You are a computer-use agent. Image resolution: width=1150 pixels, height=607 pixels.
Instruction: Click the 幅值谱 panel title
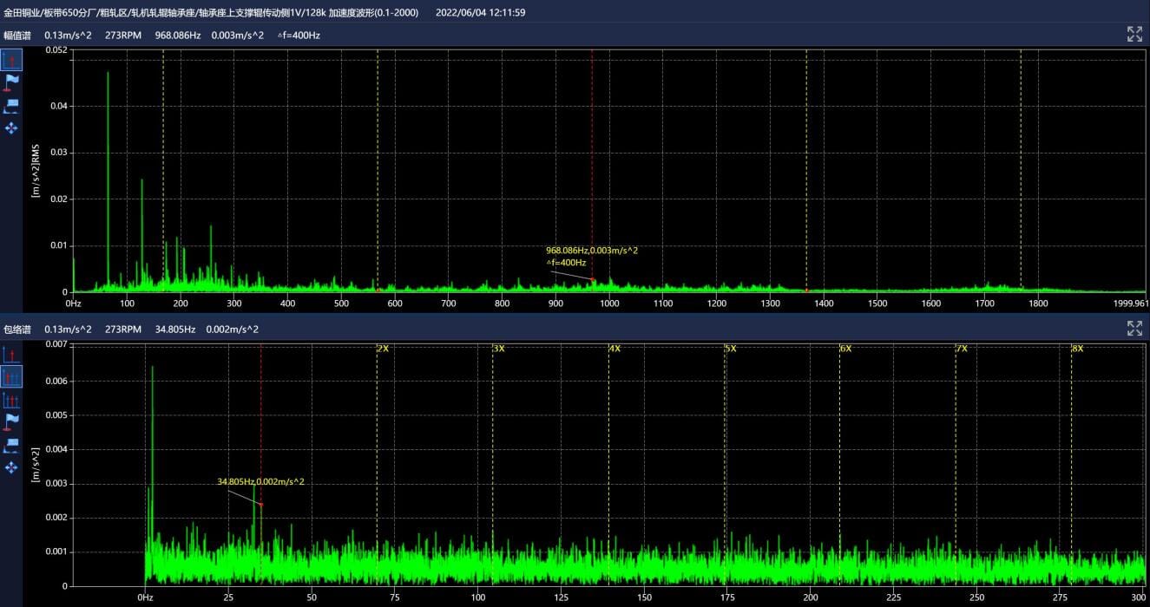17,36
